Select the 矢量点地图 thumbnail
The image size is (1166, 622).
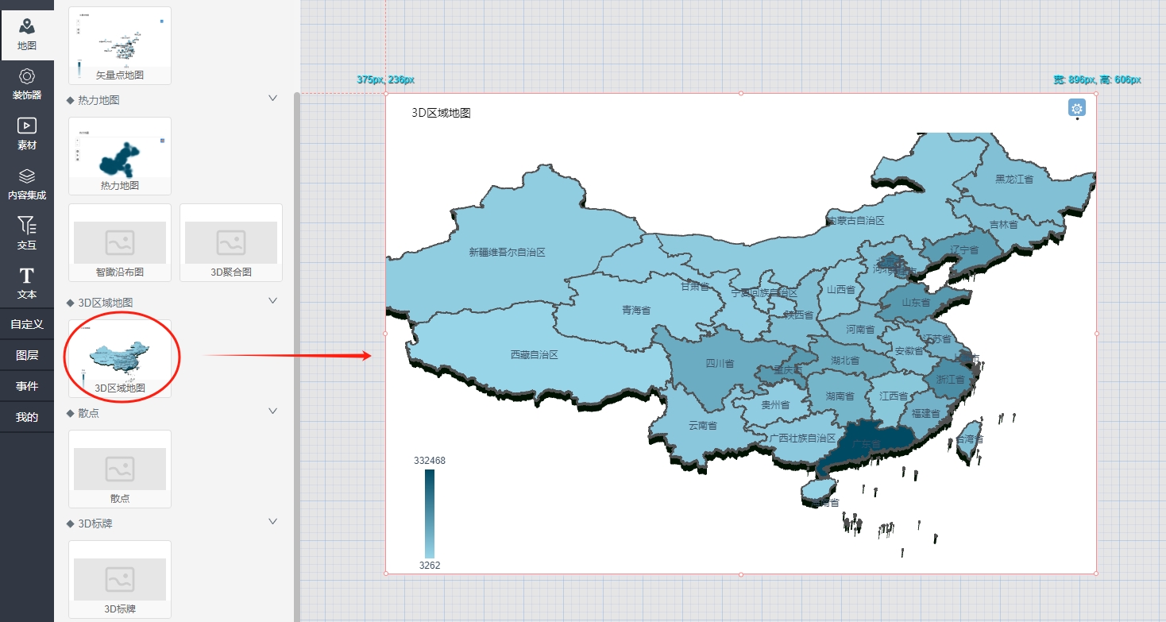[120, 44]
